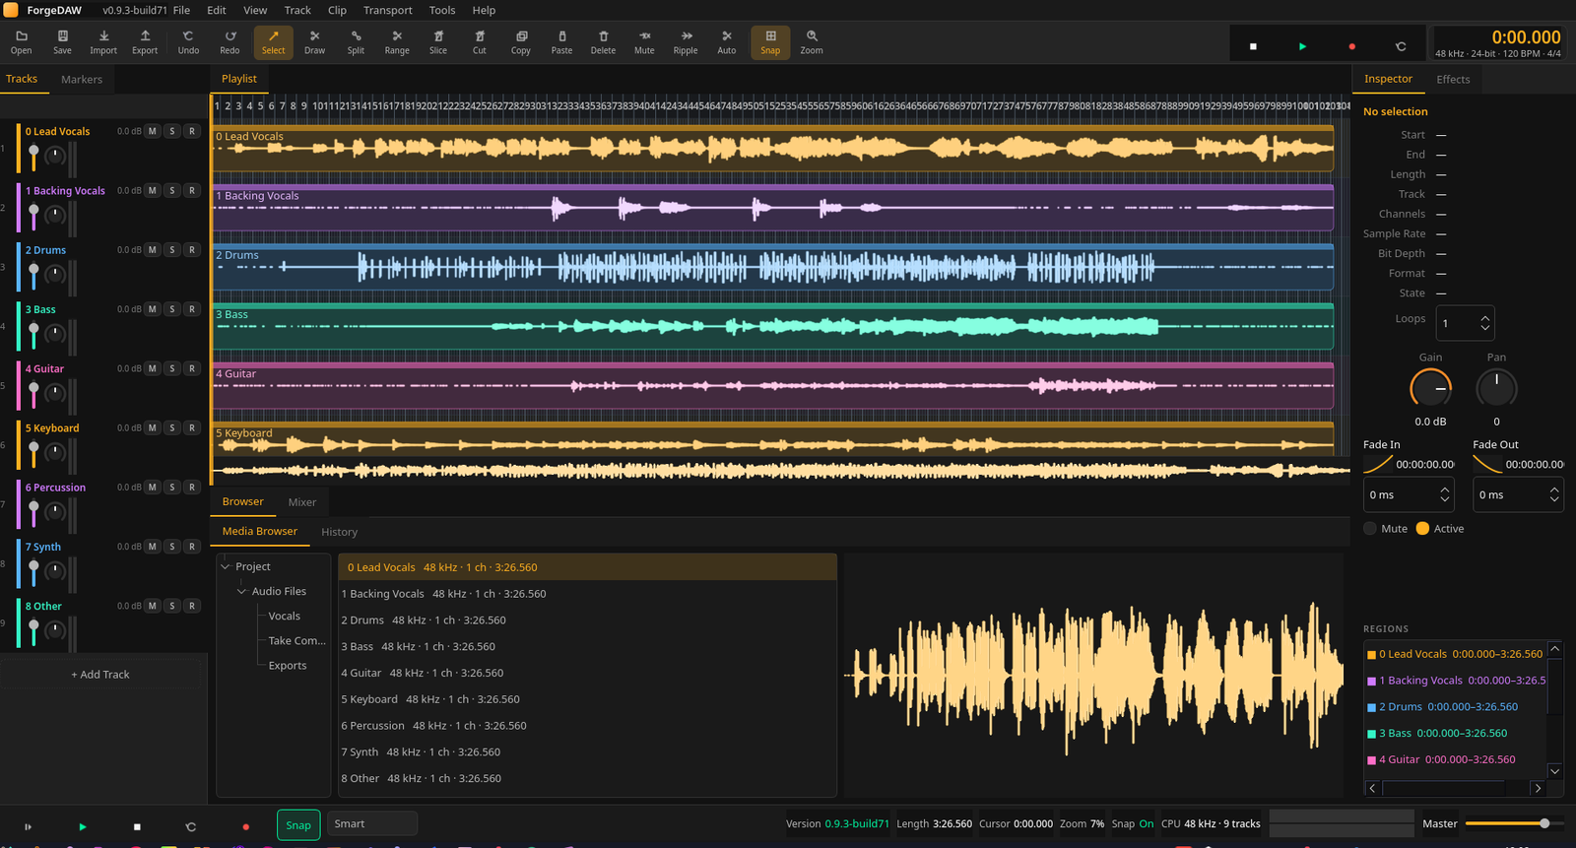This screenshot has height=848, width=1576.
Task: Activate the Slice tool
Action: pyautogui.click(x=438, y=42)
